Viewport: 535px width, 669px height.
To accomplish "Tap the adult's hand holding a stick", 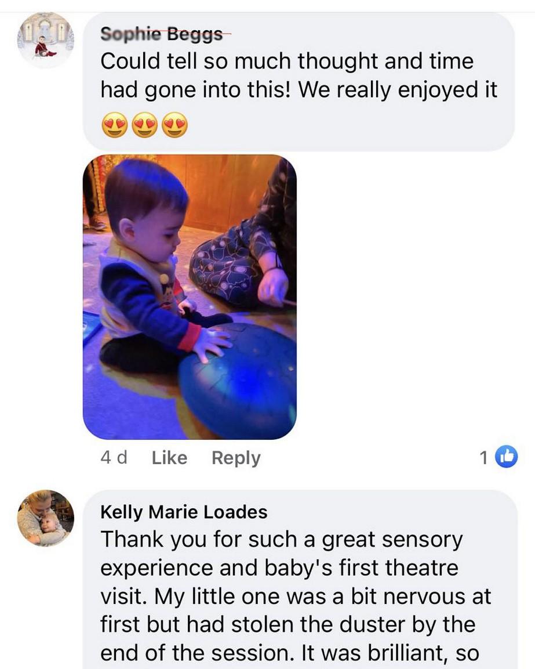I will tap(273, 288).
